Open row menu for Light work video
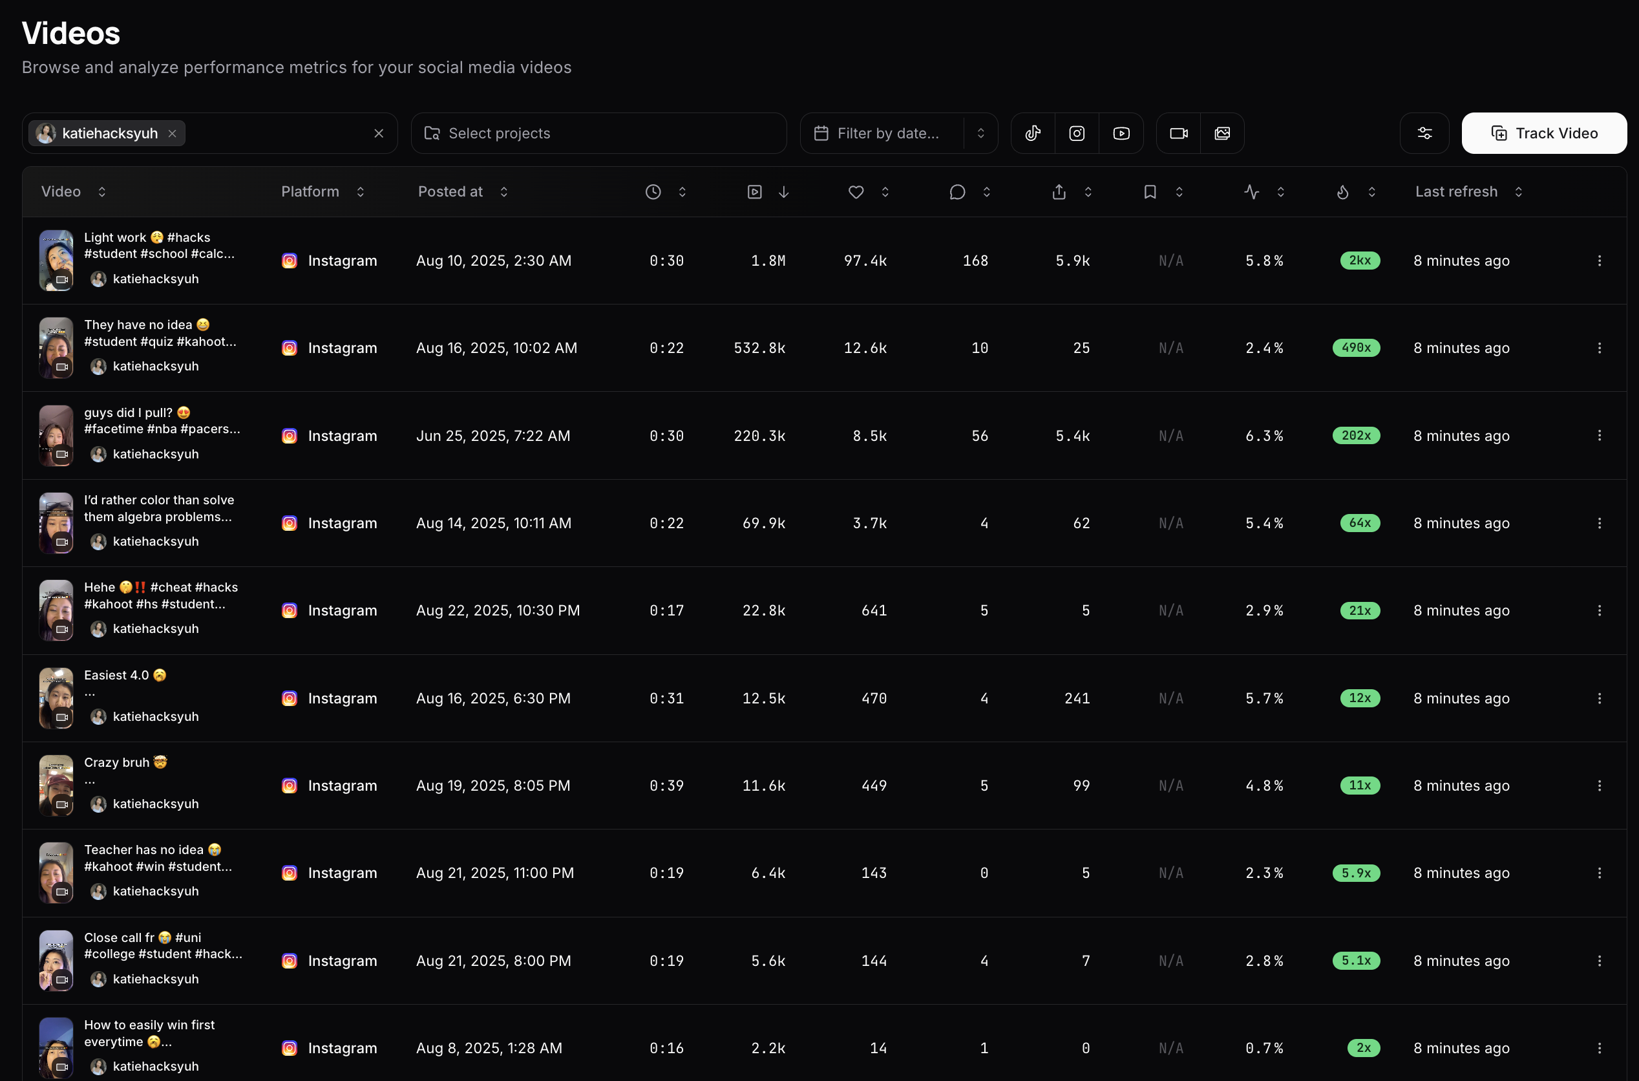 [x=1599, y=261]
